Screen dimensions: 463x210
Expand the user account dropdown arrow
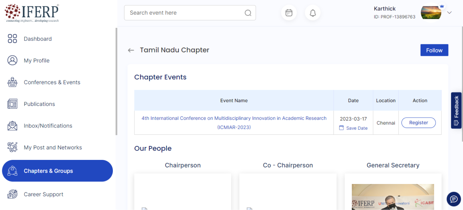(449, 13)
